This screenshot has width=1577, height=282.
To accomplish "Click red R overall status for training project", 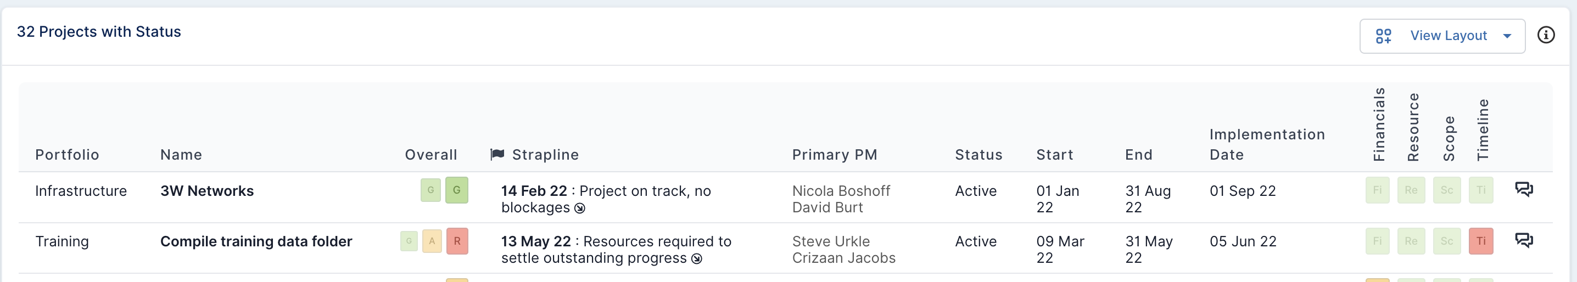I will (457, 241).
